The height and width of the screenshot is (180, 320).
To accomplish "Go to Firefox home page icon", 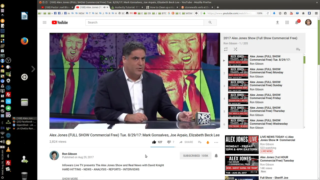I will (303, 13).
